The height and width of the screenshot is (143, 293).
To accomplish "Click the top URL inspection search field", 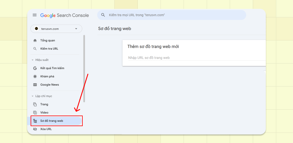I will tap(172, 15).
